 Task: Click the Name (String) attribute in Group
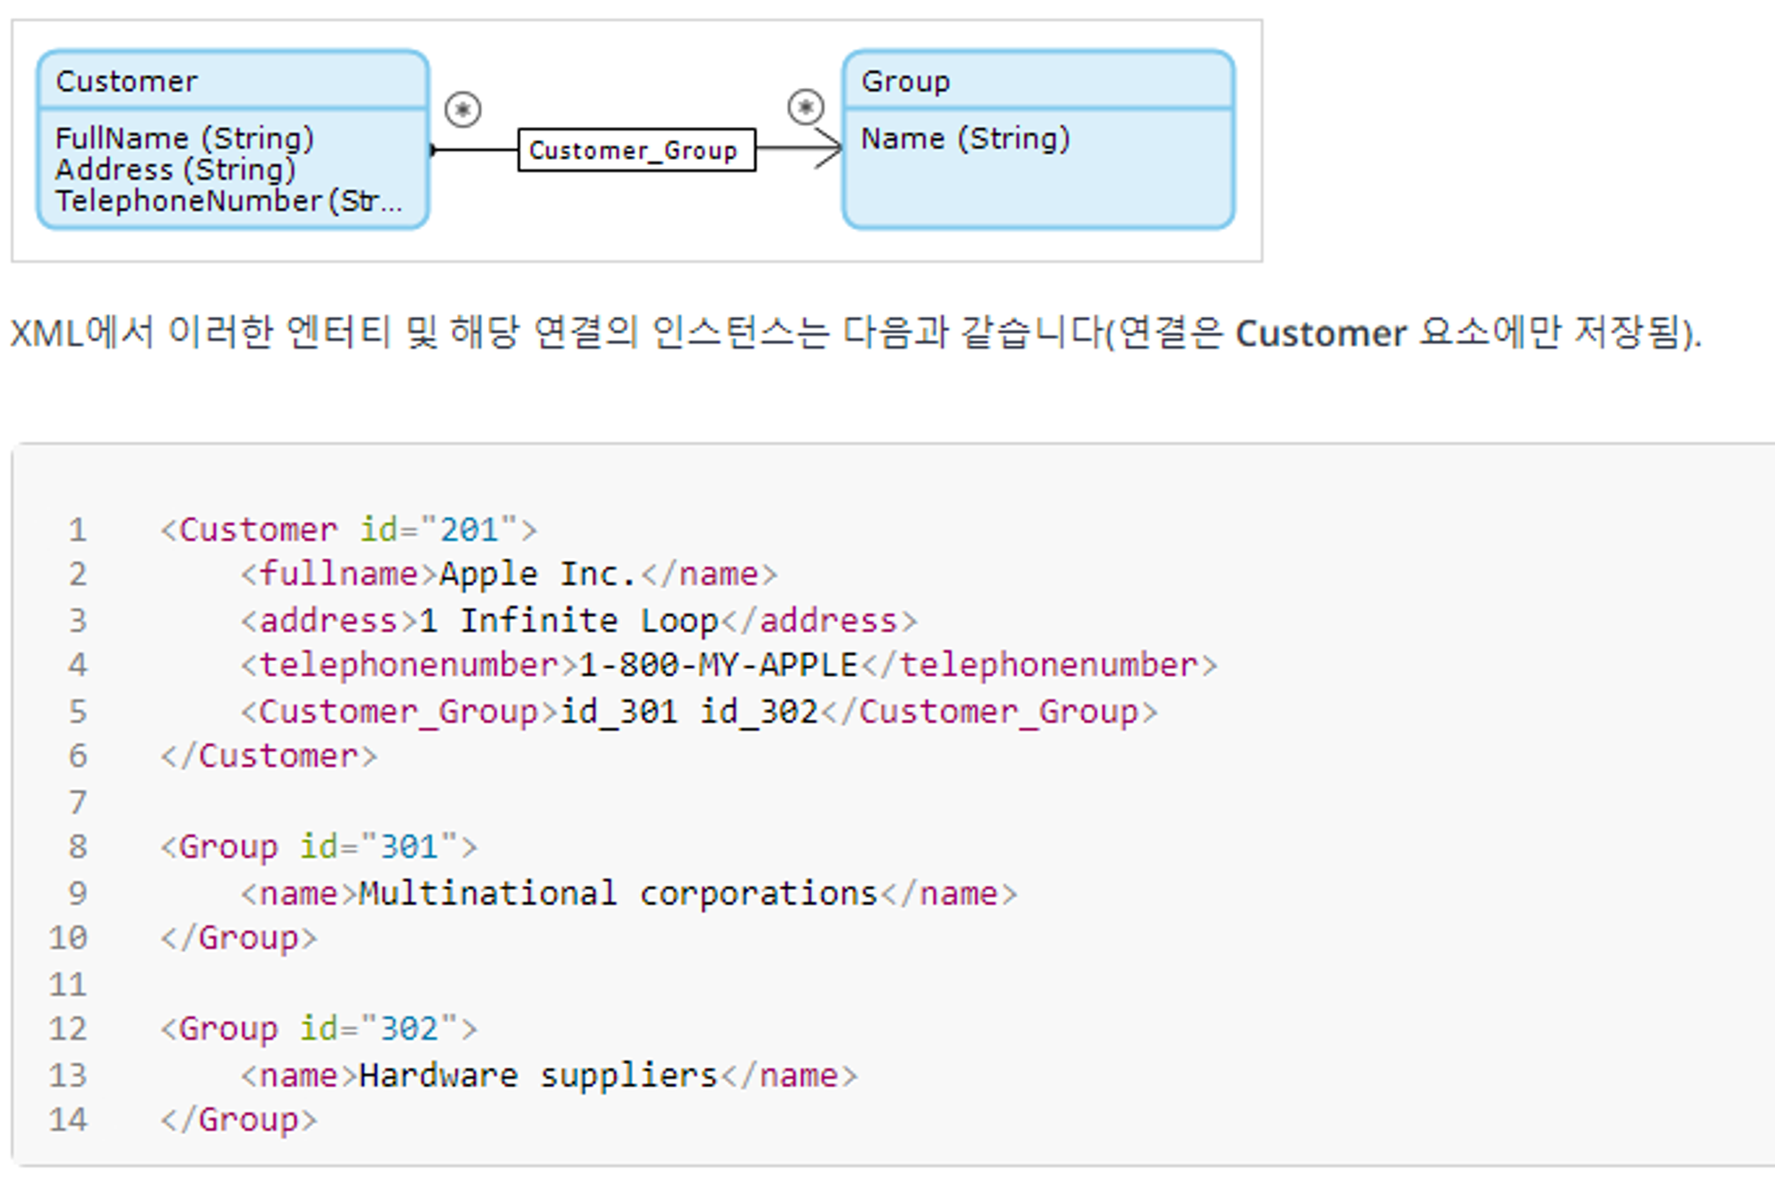[x=965, y=138]
